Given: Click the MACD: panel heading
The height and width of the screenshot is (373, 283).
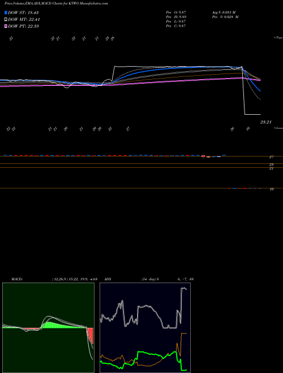Looking at the screenshot, I should click(x=17, y=279).
